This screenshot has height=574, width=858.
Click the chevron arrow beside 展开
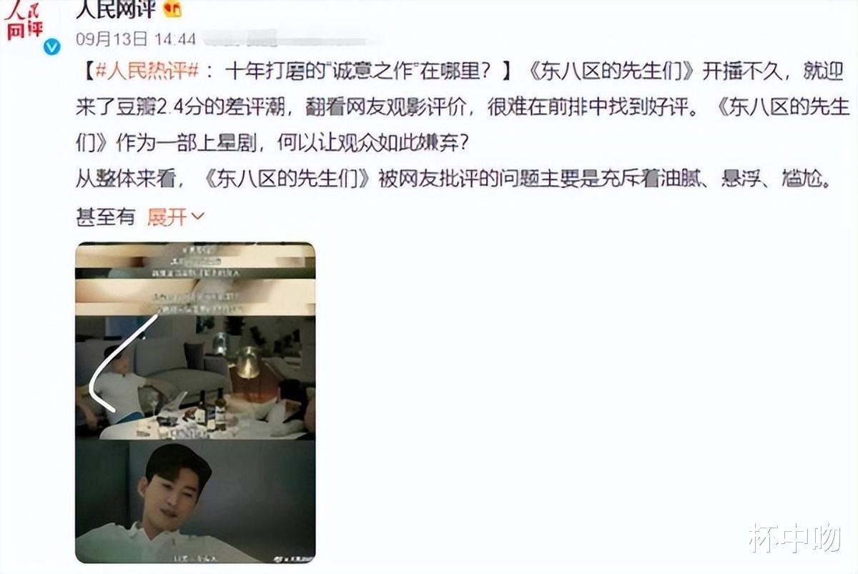pos(197,217)
